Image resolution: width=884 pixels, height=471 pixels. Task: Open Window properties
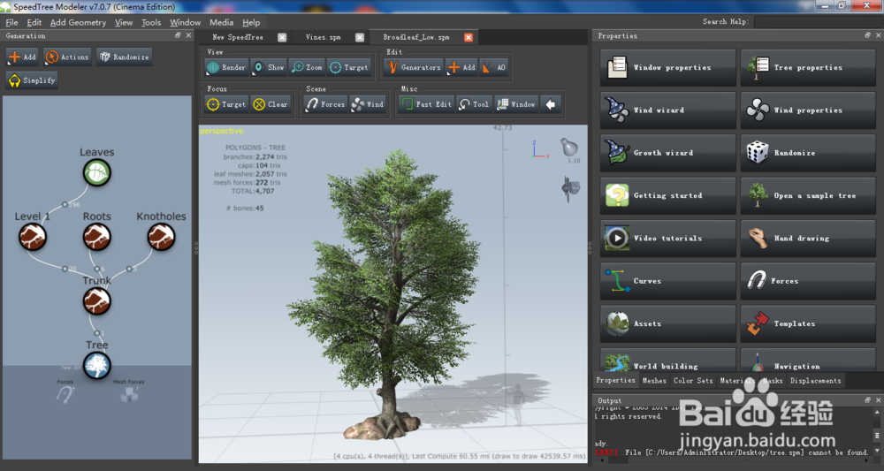coord(668,68)
